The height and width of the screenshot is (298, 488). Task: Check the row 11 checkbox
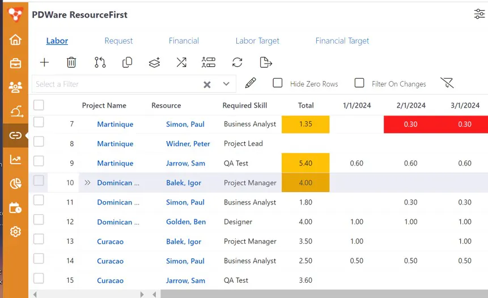pyautogui.click(x=39, y=200)
